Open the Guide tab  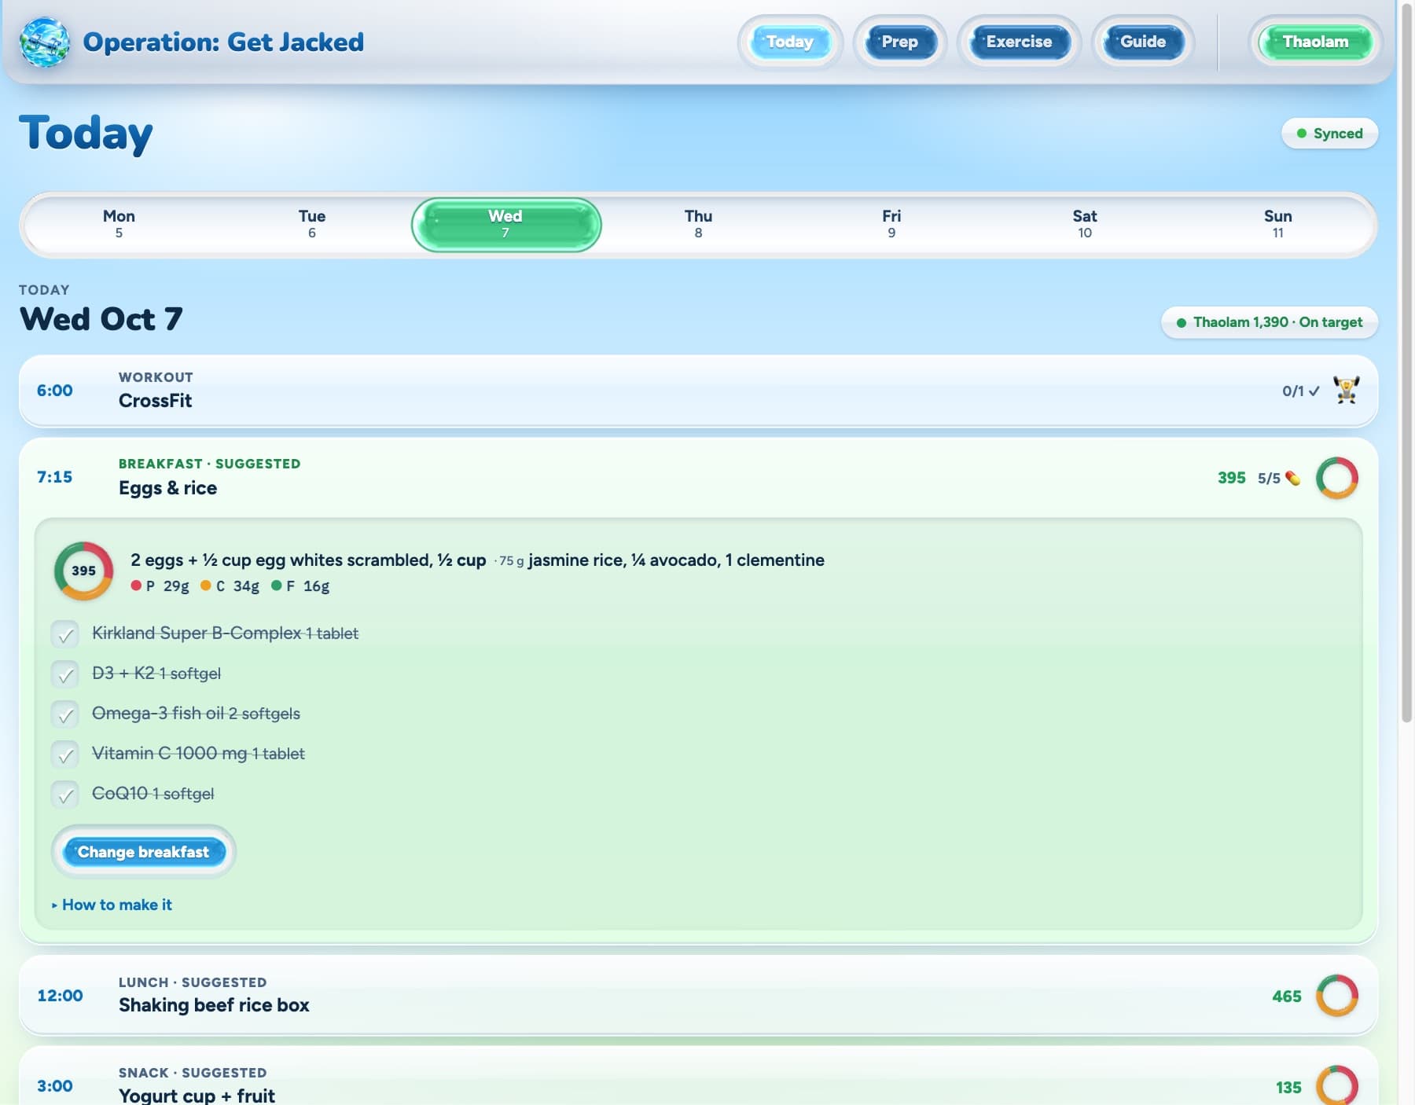[x=1143, y=42]
